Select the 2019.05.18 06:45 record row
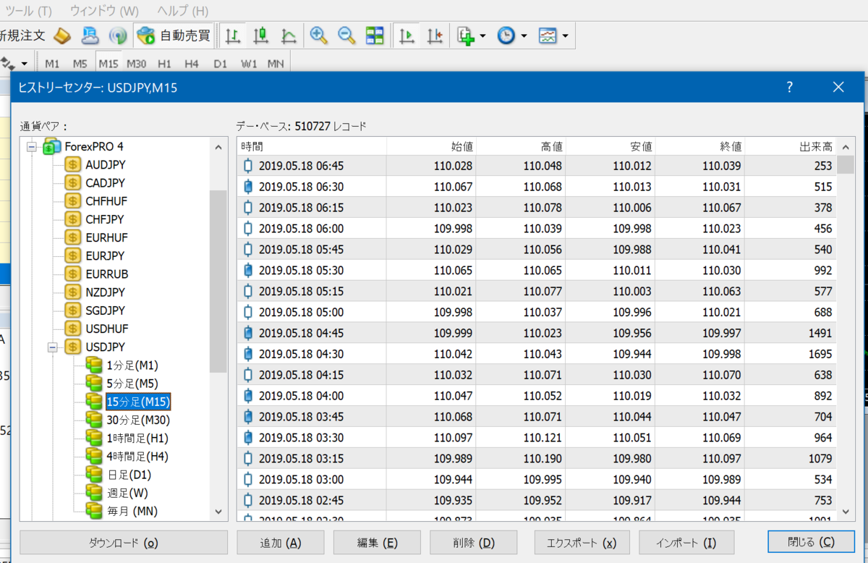Screen dimensions: 868x563 click(537, 166)
